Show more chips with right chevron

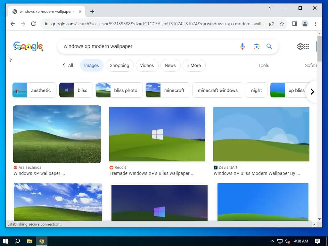312,92
